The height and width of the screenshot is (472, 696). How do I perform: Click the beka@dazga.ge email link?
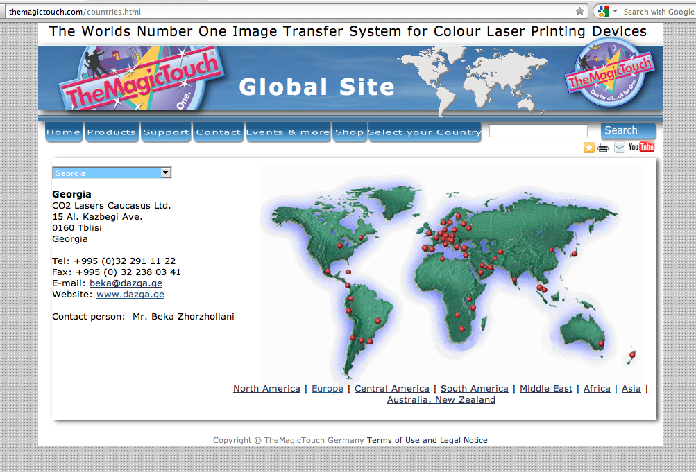[x=126, y=283]
